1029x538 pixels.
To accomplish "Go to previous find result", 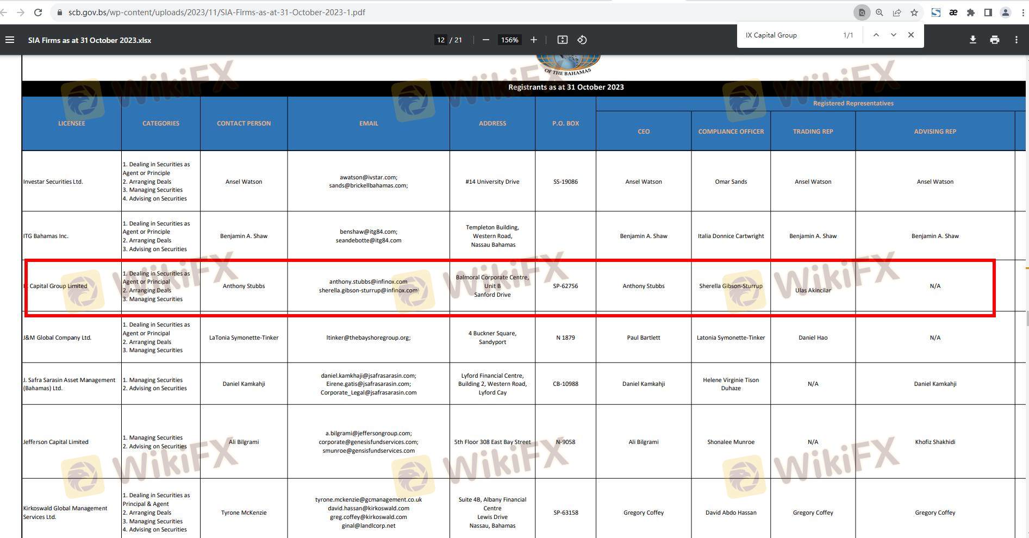I will click(x=876, y=35).
